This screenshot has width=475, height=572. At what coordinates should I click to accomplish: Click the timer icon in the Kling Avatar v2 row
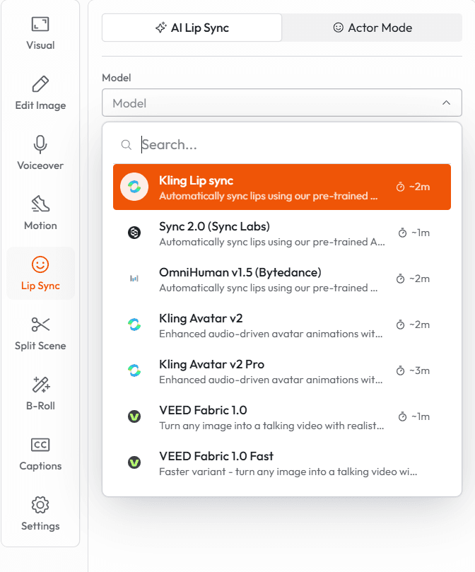click(400, 325)
